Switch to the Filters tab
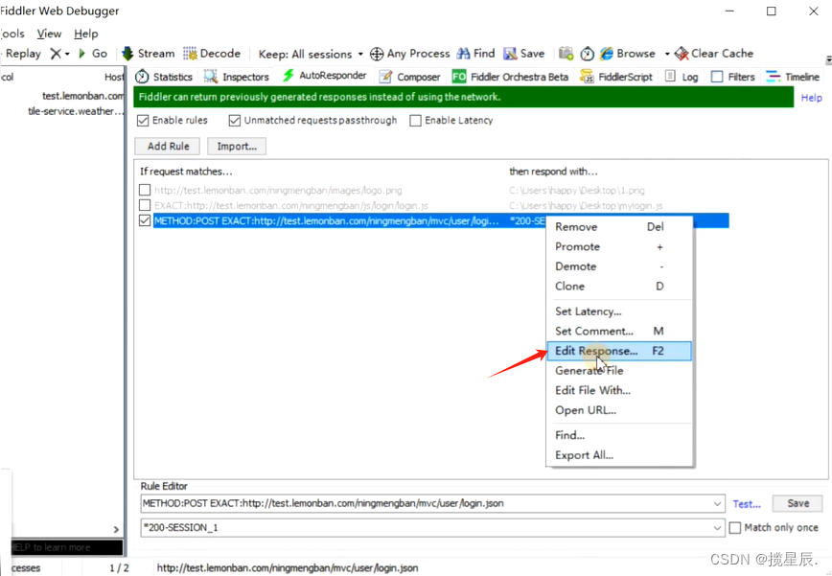This screenshot has height=576, width=832. coord(732,77)
